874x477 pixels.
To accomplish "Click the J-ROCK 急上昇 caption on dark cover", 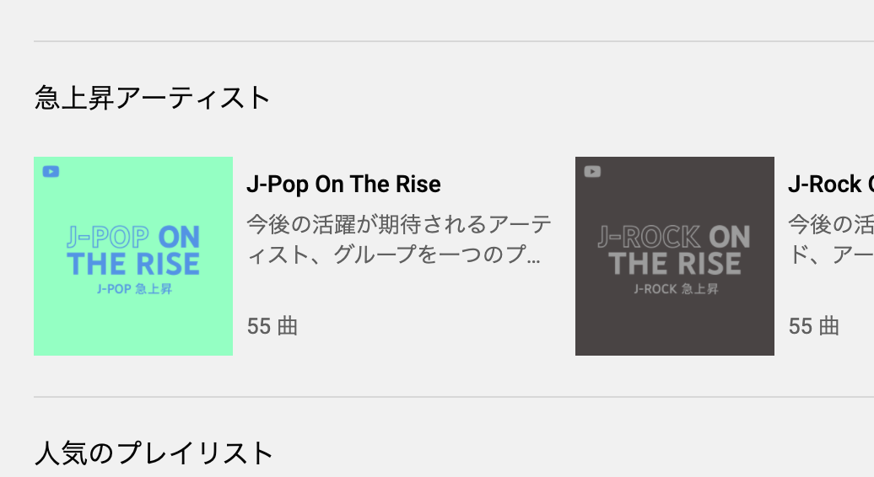I will [x=676, y=289].
